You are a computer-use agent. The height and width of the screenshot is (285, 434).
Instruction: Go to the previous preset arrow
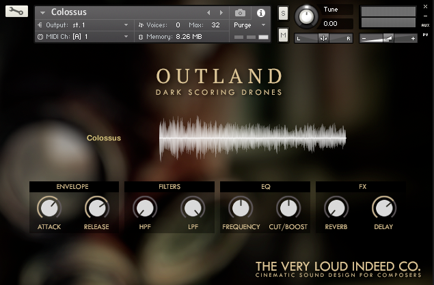[209, 12]
